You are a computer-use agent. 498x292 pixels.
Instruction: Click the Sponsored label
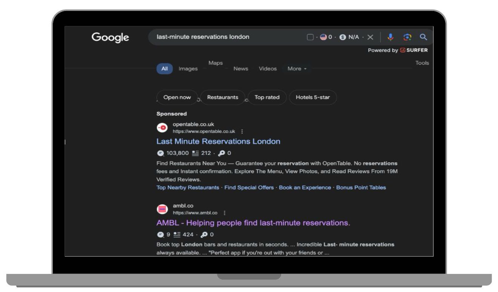point(172,114)
